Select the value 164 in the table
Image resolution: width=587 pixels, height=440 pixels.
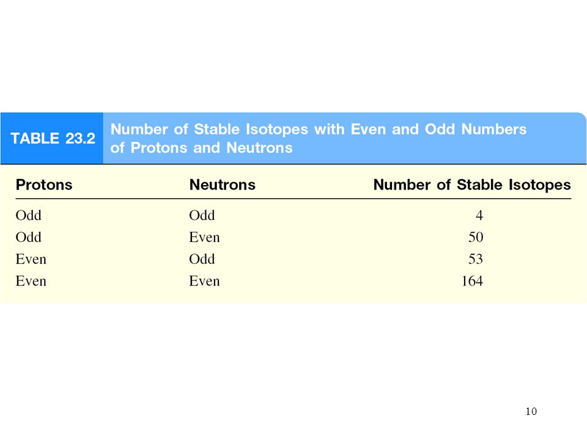pyautogui.click(x=473, y=281)
